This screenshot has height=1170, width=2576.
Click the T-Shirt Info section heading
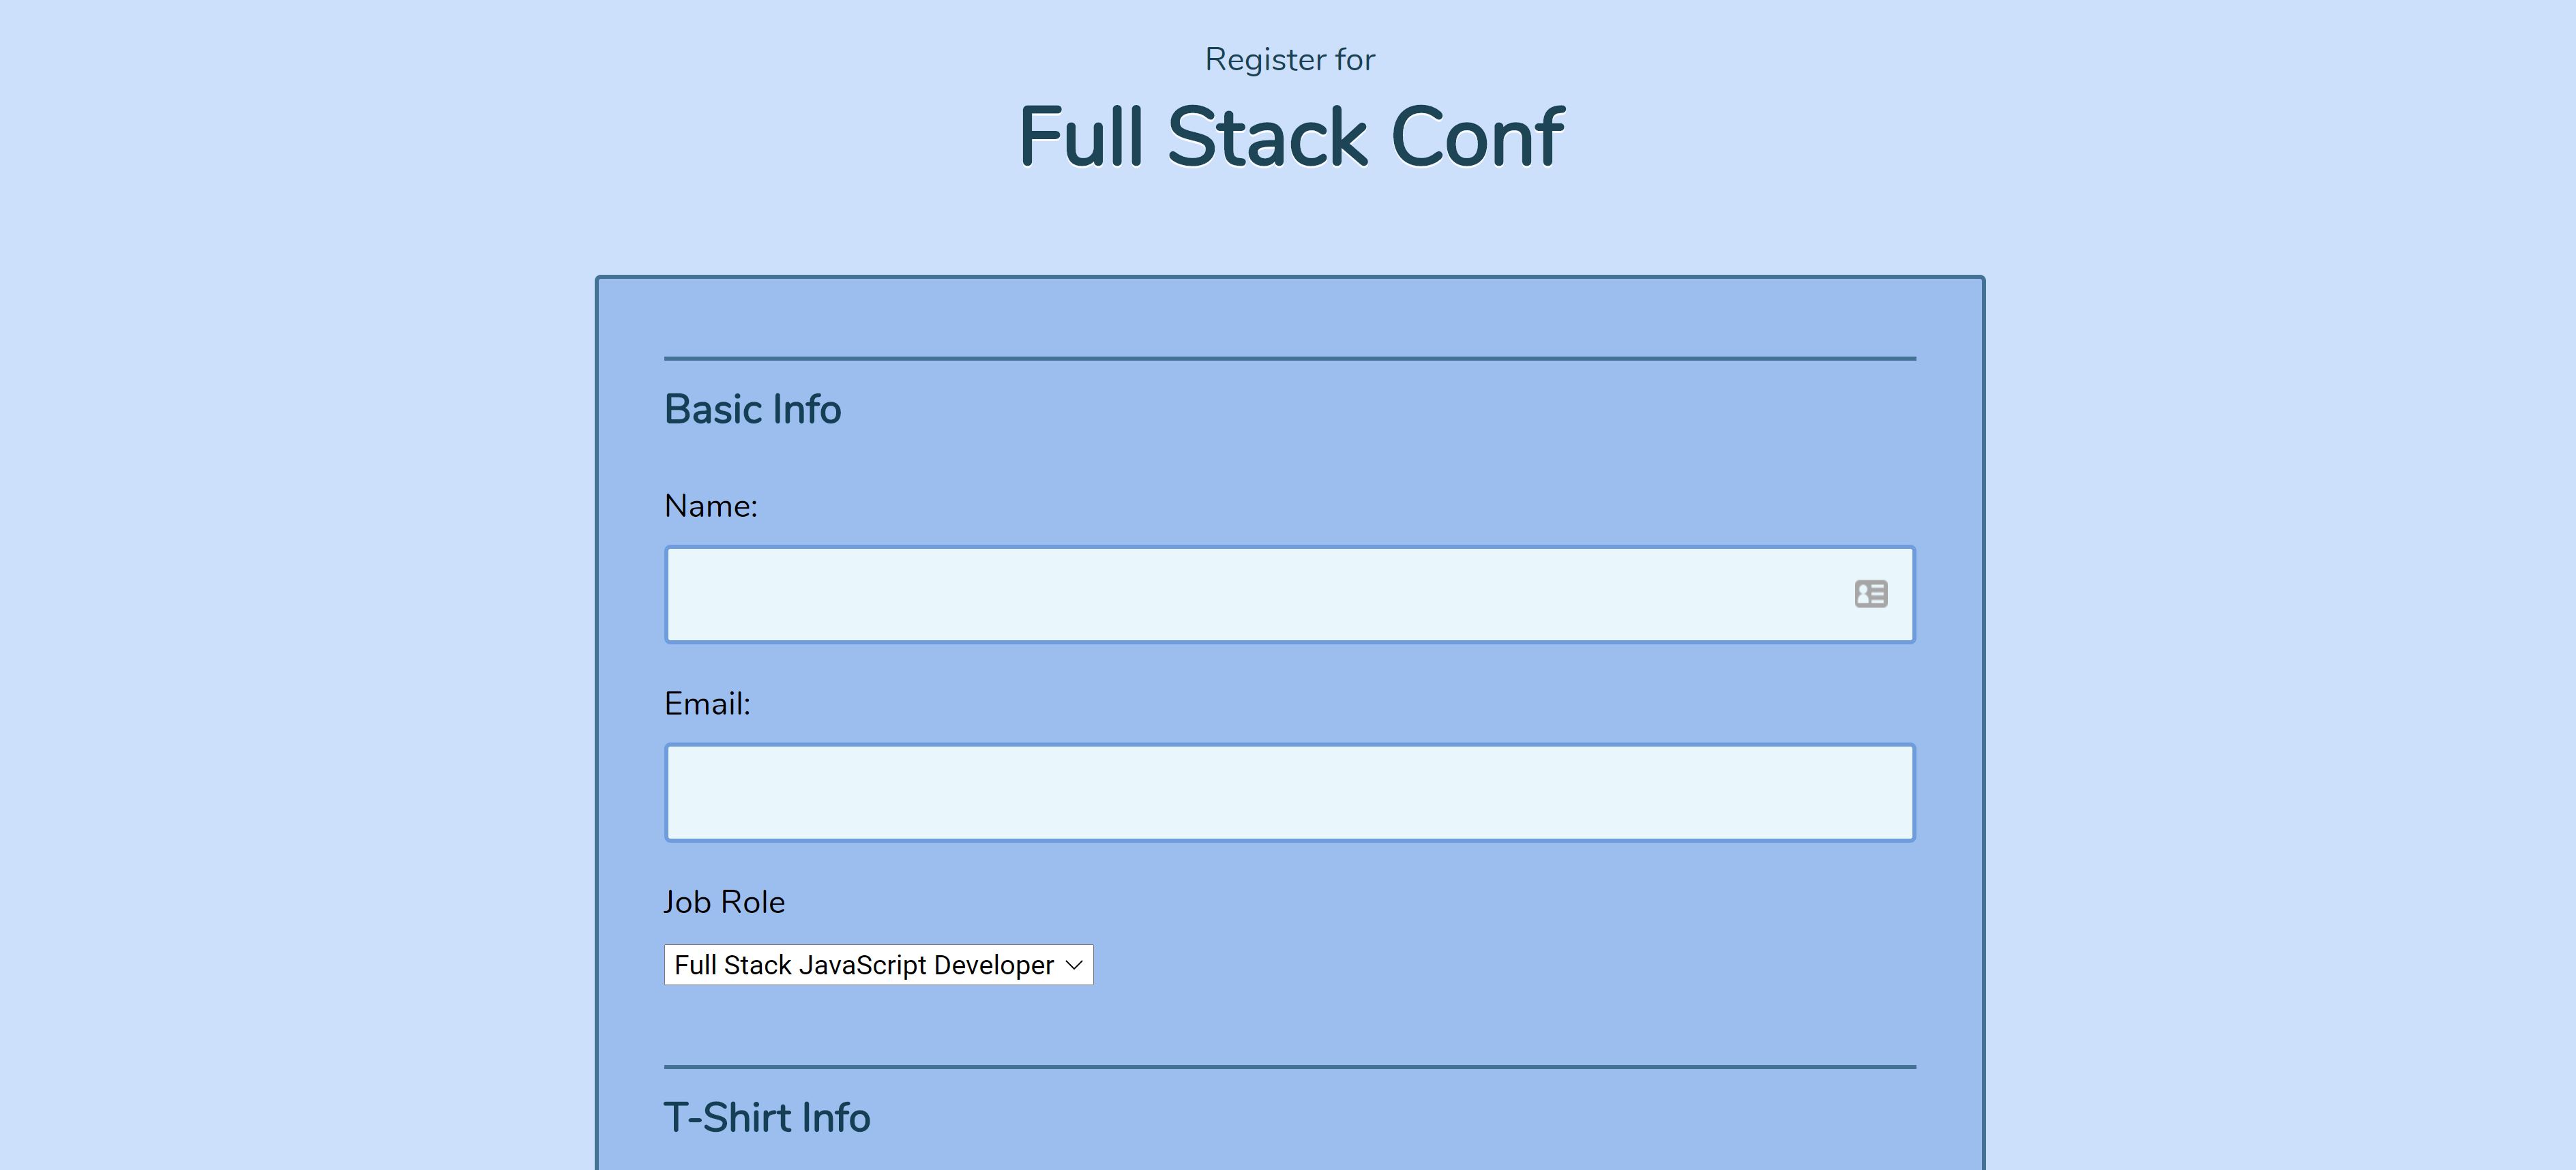point(767,1117)
